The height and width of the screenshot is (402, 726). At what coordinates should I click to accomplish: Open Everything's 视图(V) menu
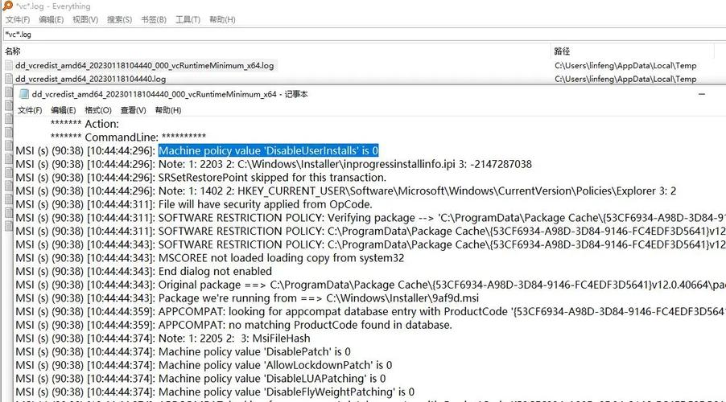(85, 19)
